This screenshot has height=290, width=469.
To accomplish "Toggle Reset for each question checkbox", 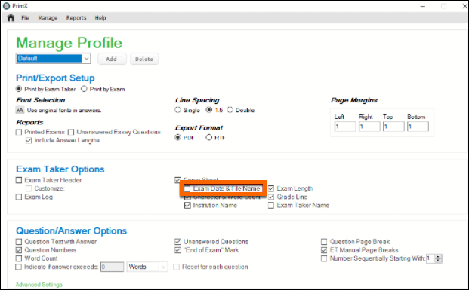I will (177, 267).
